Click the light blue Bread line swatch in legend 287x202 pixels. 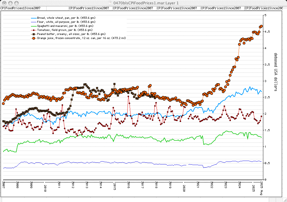pyautogui.click(x=34, y=18)
